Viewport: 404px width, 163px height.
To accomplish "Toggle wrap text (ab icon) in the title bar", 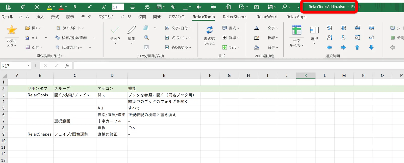I will click(147, 7).
